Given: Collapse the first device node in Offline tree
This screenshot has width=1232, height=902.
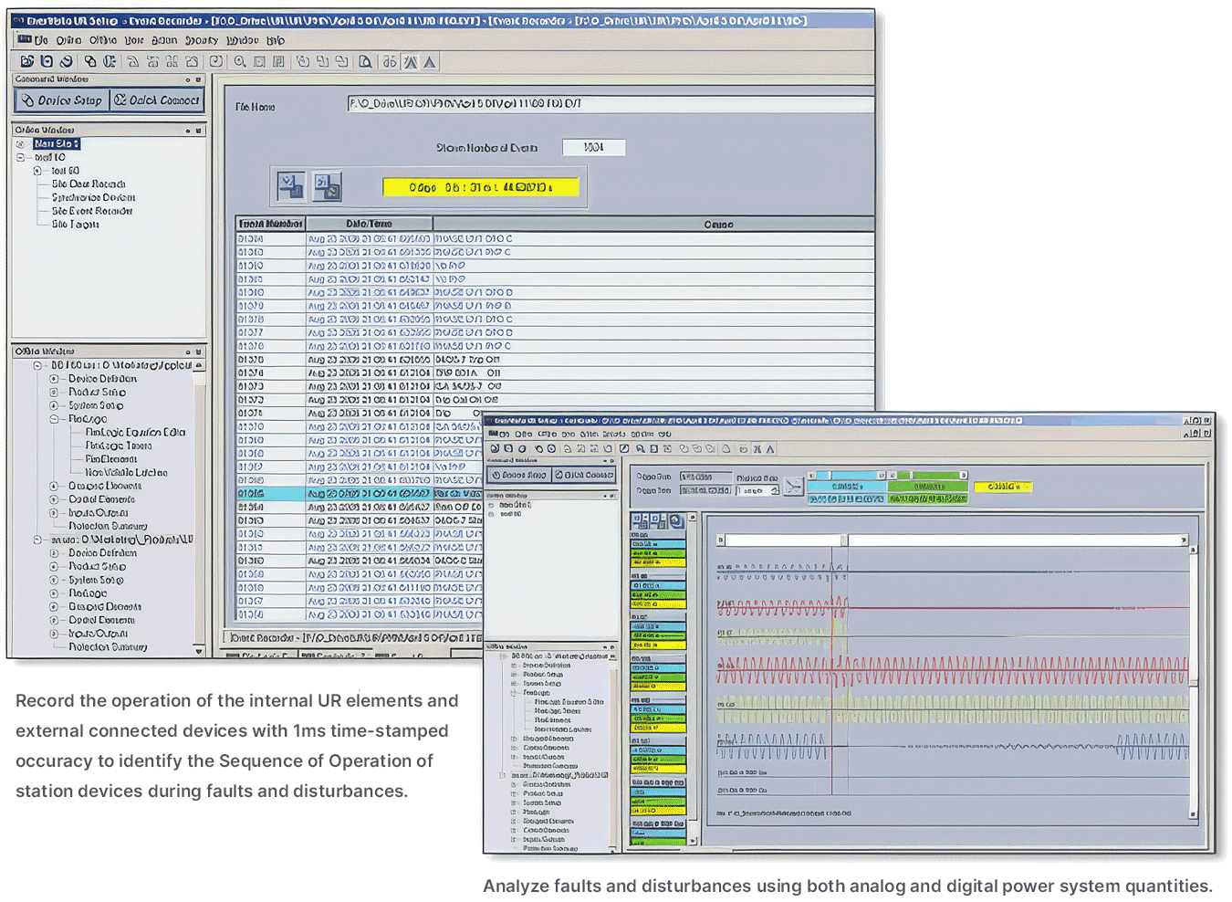Looking at the screenshot, I should [x=38, y=365].
